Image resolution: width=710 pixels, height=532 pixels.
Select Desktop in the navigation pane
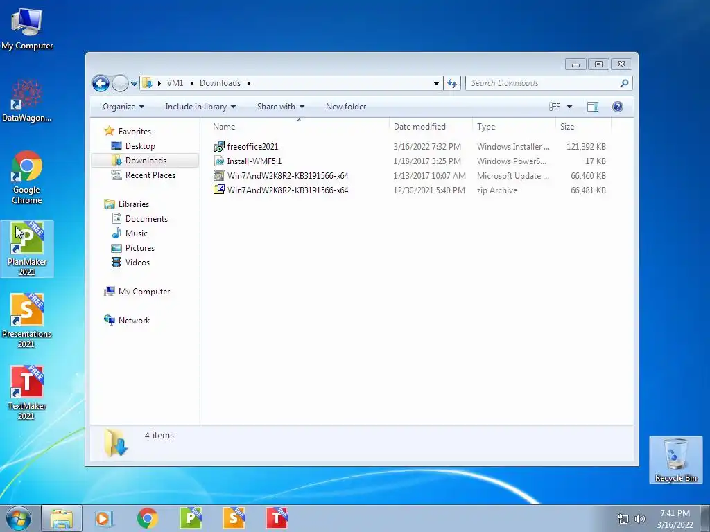click(140, 146)
